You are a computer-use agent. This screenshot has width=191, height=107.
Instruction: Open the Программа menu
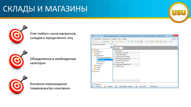click(x=98, y=39)
